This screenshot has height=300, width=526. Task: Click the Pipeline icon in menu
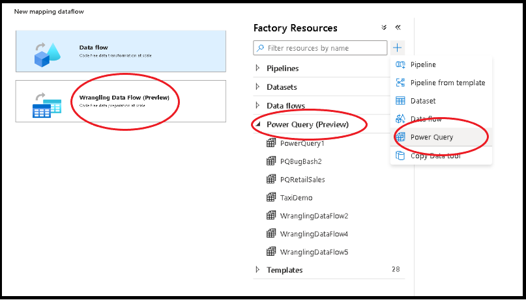click(x=400, y=64)
